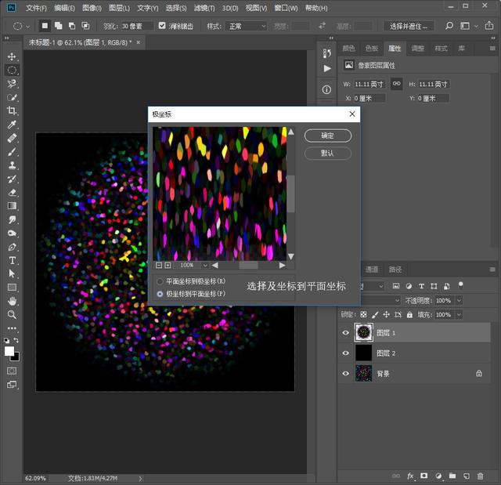Select the Horizontal Type tool
The width and height of the screenshot is (501, 485).
[12, 260]
